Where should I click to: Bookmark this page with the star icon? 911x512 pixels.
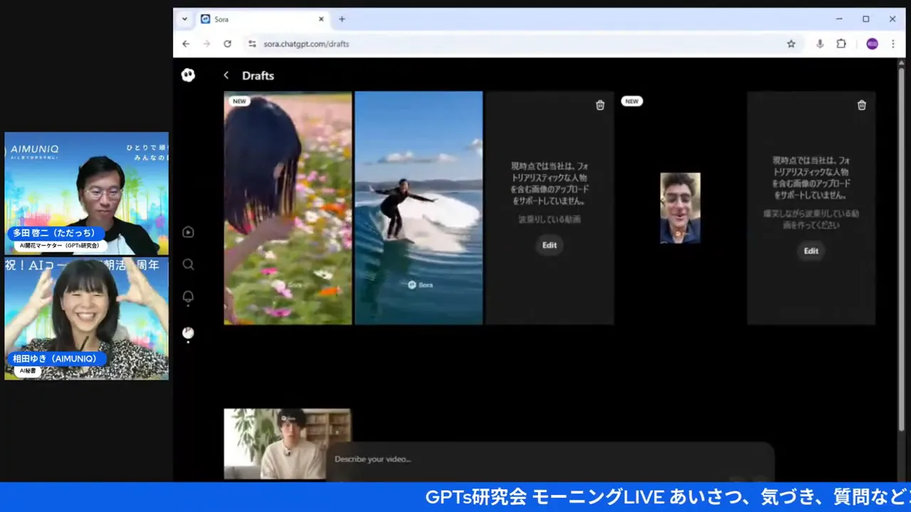pos(791,44)
